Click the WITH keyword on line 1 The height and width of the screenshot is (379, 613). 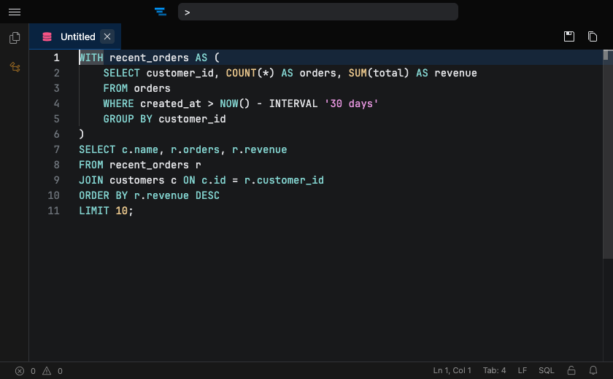point(91,58)
